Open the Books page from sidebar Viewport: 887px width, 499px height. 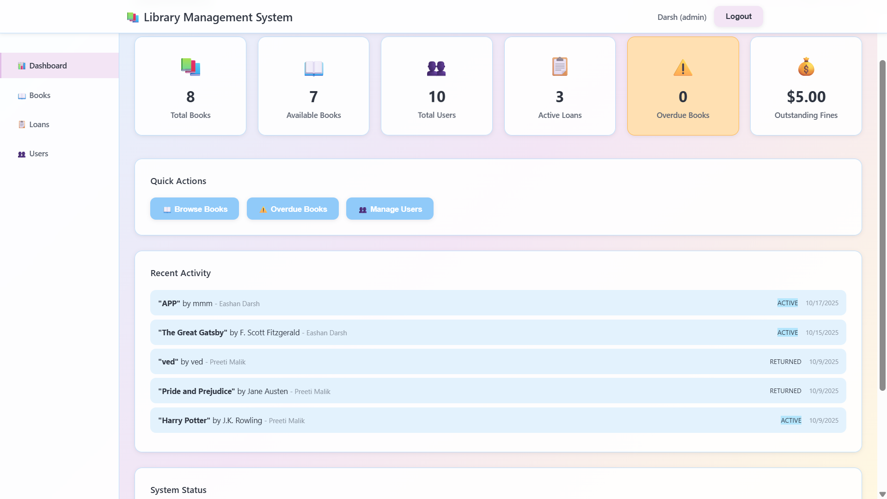click(40, 95)
